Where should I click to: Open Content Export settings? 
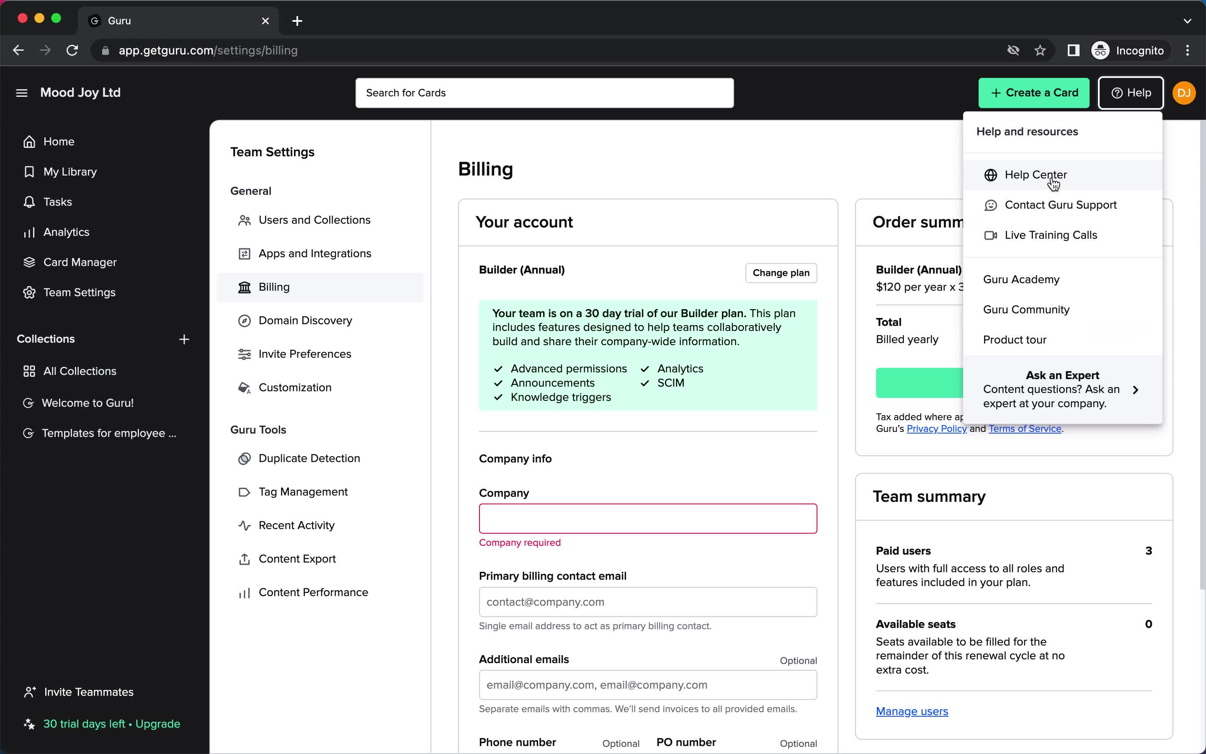298,558
